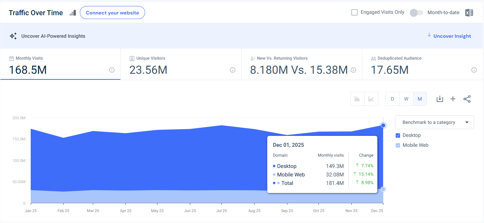This screenshot has width=484, height=223.
Task: Switch chart to bar chart view
Action: pyautogui.click(x=358, y=99)
